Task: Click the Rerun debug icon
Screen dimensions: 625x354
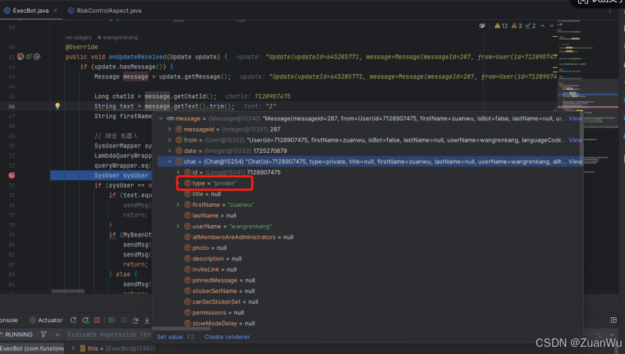Action: click(x=74, y=320)
